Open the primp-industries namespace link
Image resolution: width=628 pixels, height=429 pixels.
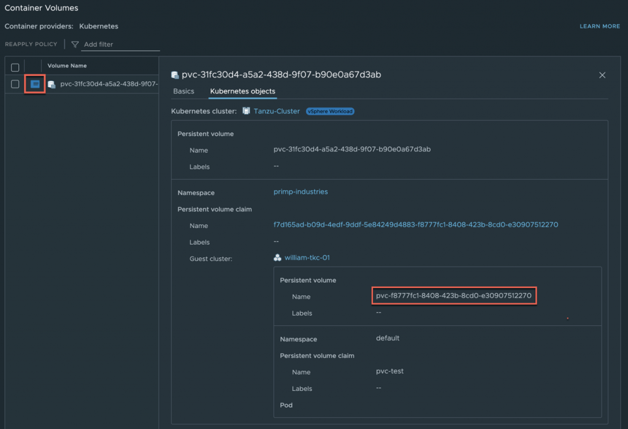[301, 192]
